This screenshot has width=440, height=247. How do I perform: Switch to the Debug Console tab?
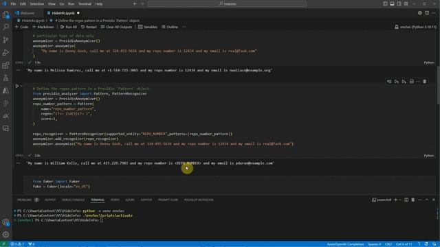click(73, 200)
